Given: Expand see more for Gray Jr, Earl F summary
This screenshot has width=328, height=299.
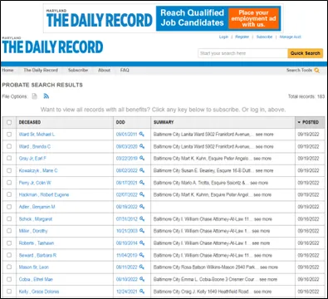Looking at the screenshot, I should point(262,159).
